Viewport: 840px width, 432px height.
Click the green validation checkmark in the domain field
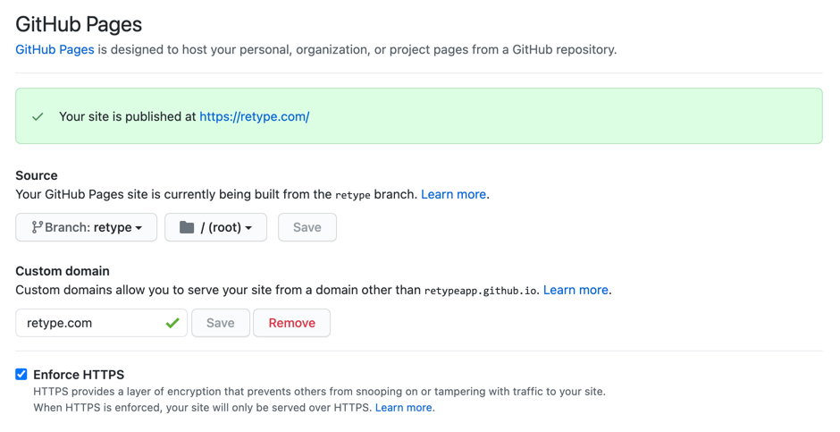pos(172,323)
